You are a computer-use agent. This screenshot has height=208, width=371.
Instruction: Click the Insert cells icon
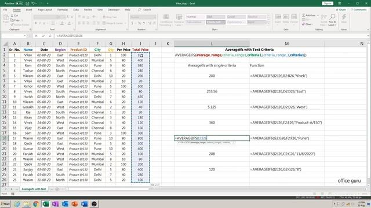click(278, 17)
